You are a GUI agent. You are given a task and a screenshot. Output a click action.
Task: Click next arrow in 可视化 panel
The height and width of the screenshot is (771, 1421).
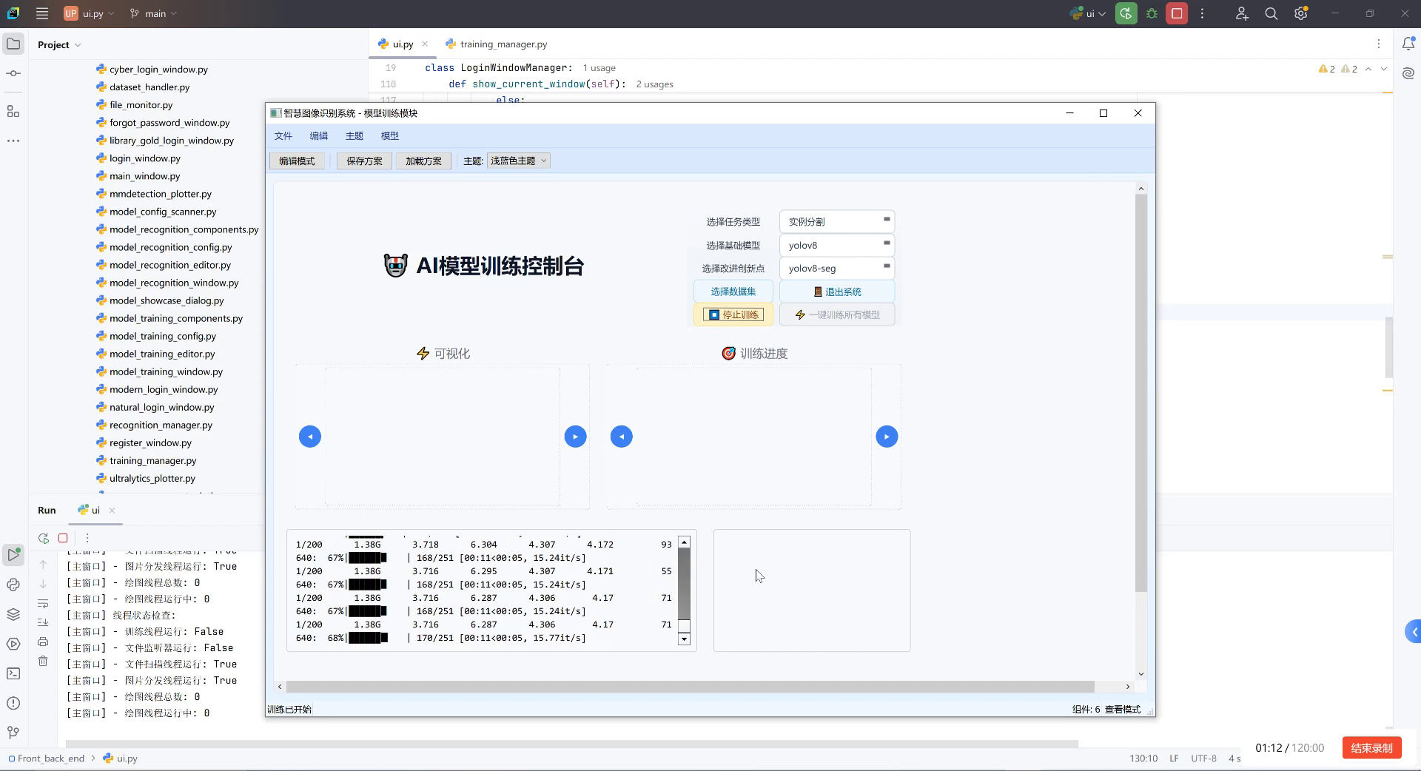[x=575, y=437]
